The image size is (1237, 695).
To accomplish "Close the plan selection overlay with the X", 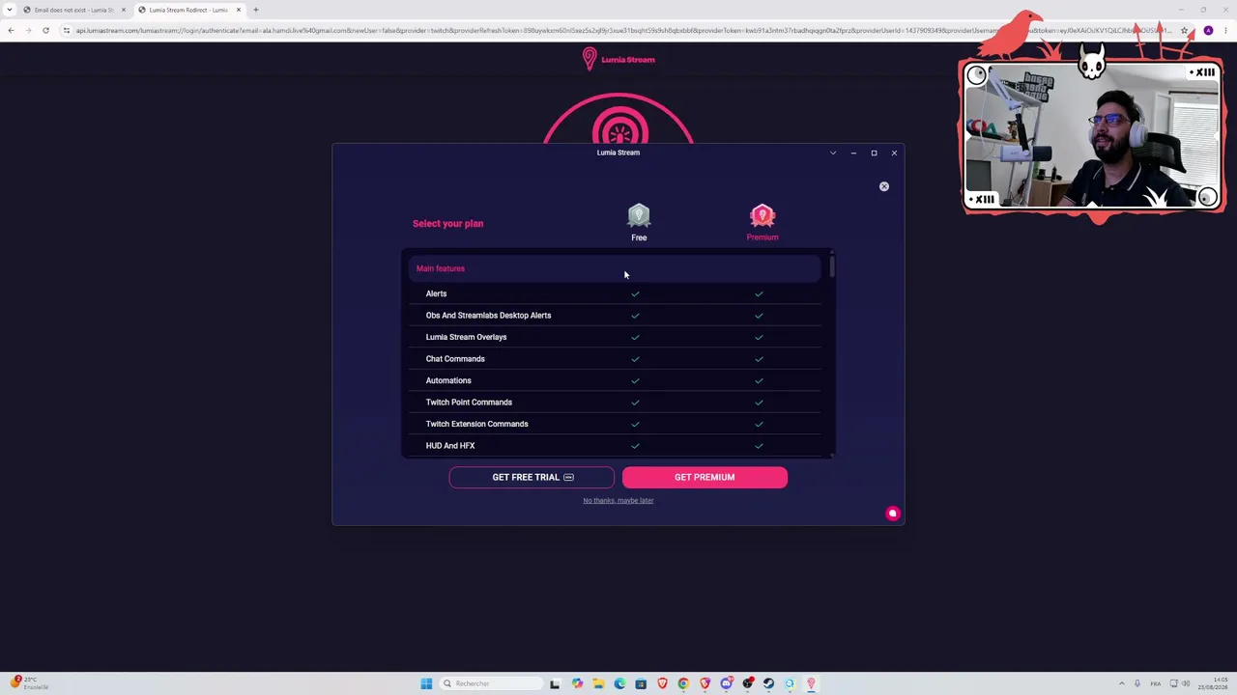I will pos(884,186).
